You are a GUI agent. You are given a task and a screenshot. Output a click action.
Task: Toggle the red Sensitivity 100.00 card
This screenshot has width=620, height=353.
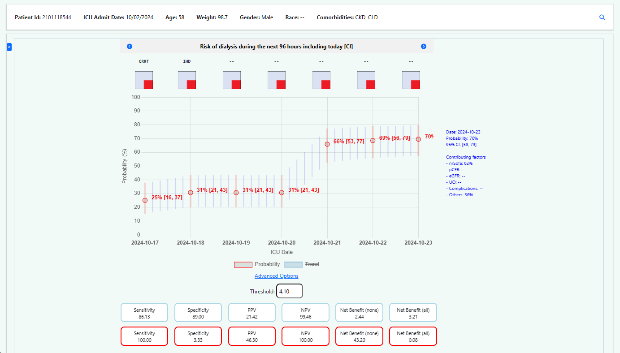click(x=144, y=336)
